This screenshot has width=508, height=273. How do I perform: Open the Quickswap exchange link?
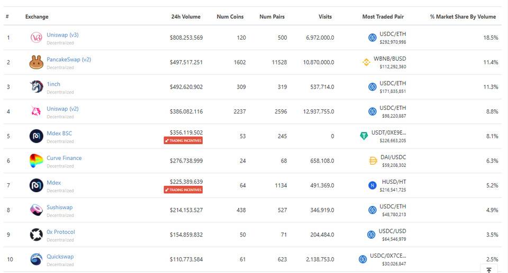tap(60, 257)
